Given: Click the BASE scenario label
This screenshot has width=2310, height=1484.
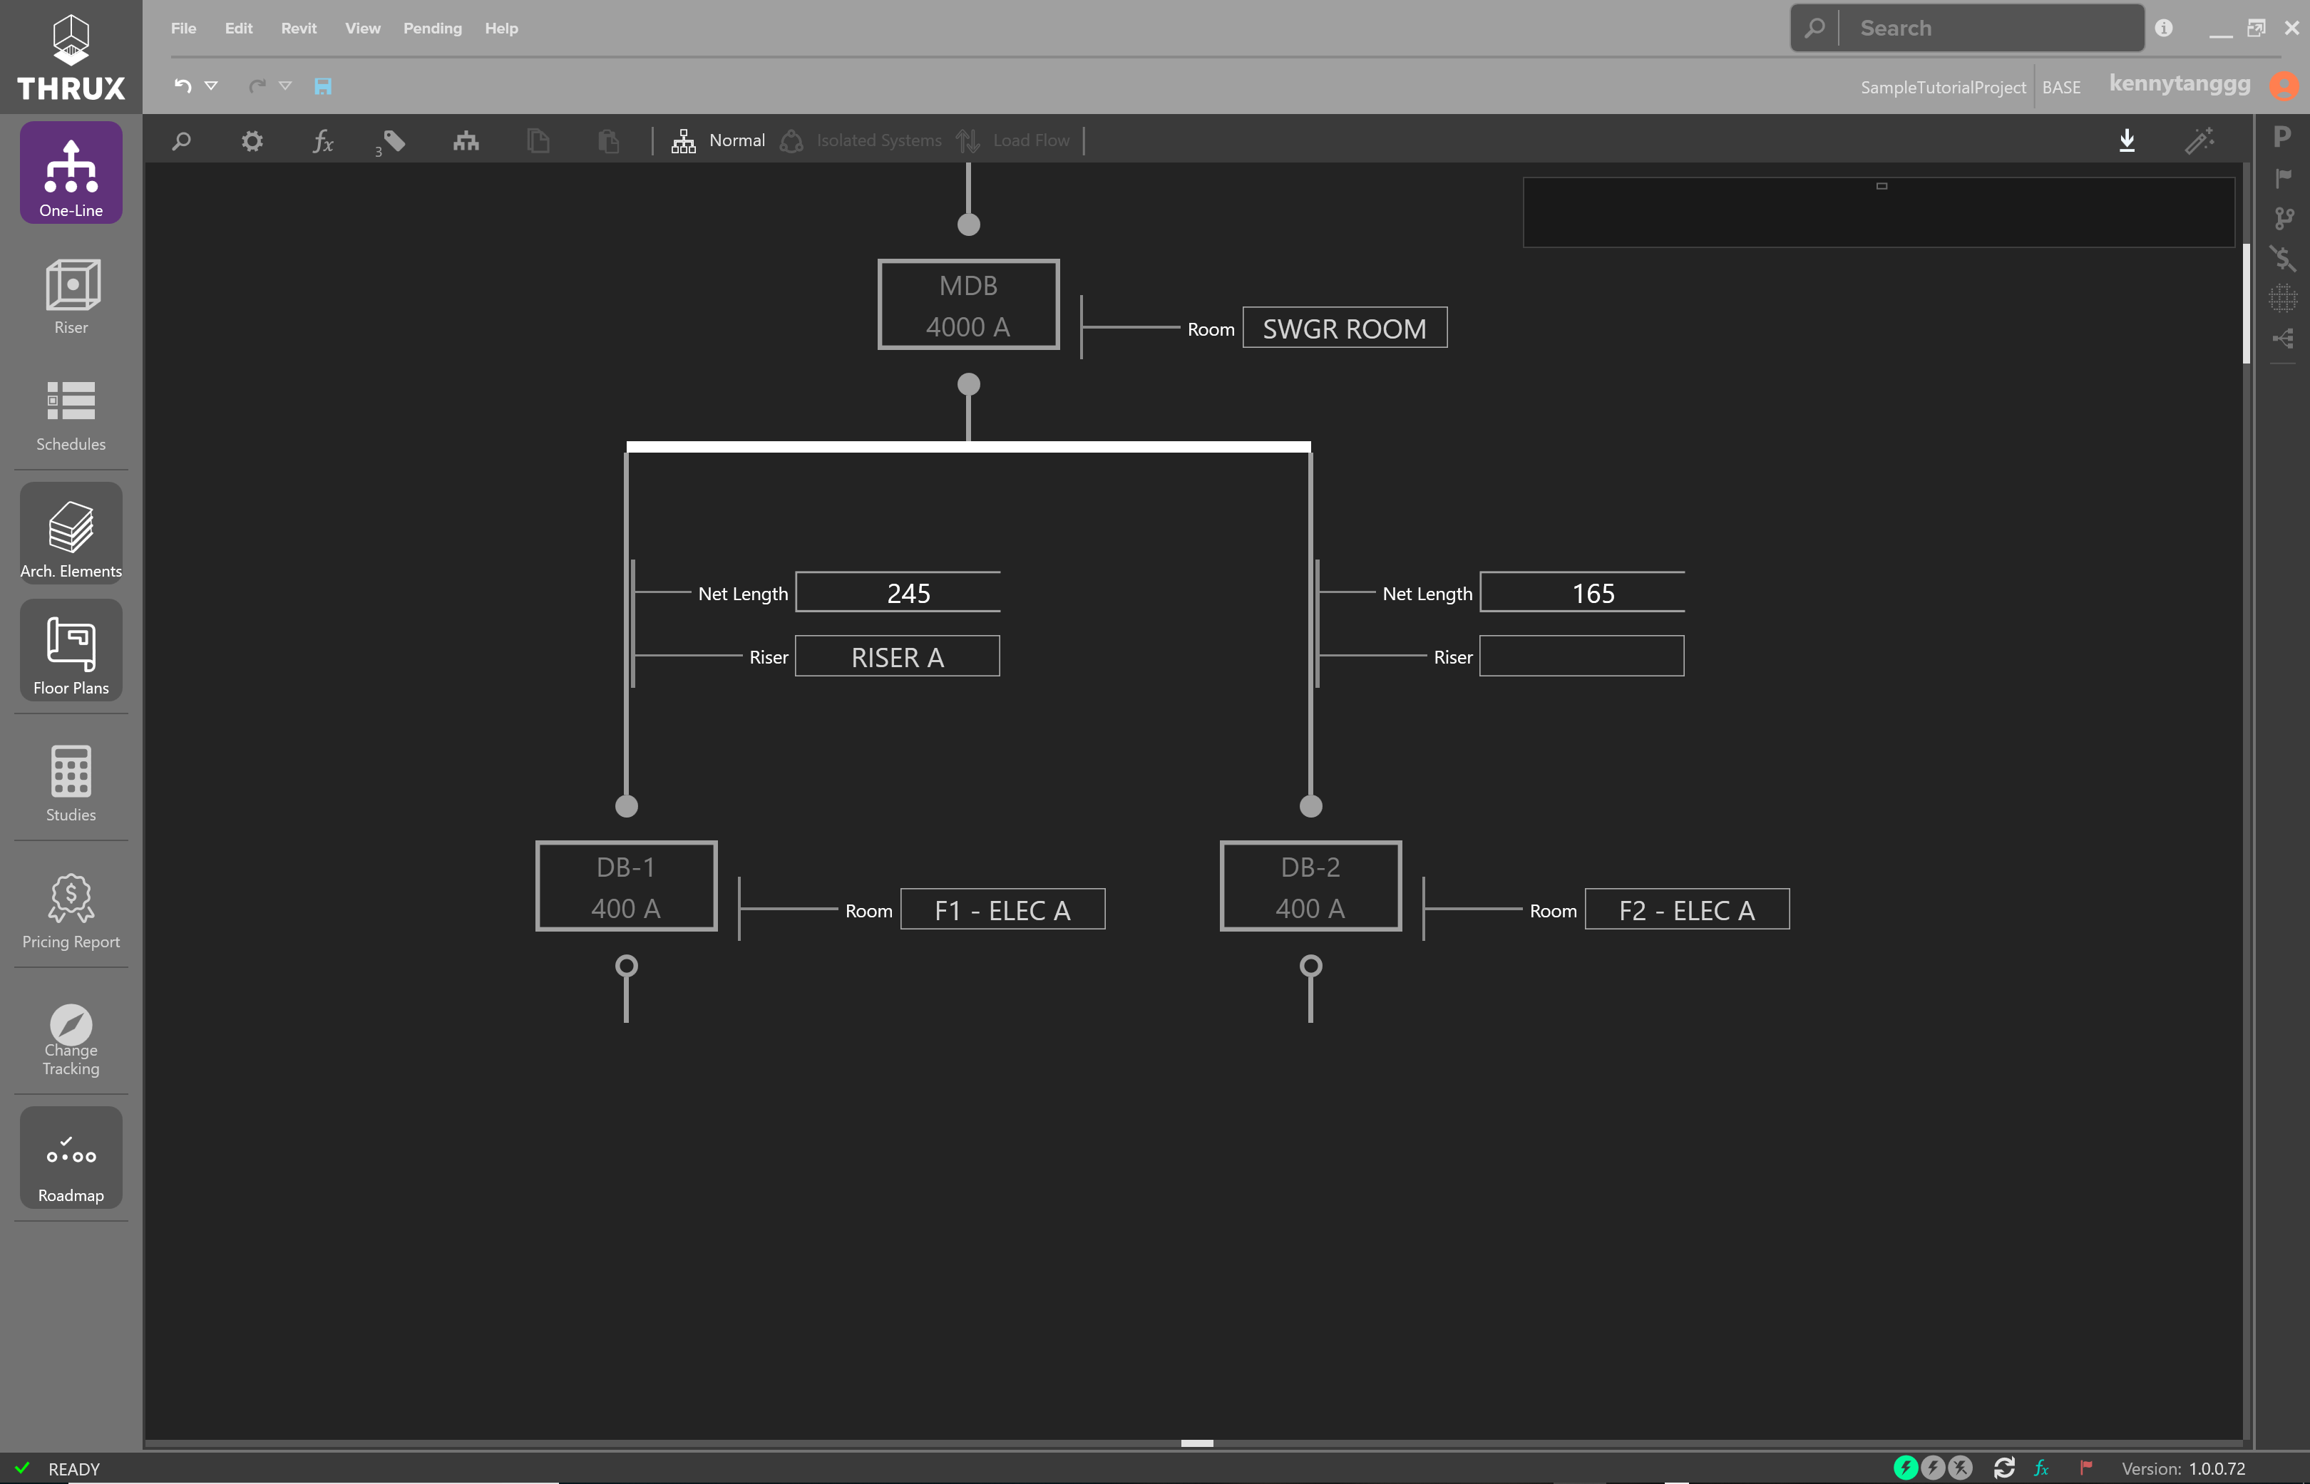Looking at the screenshot, I should coord(2061,87).
